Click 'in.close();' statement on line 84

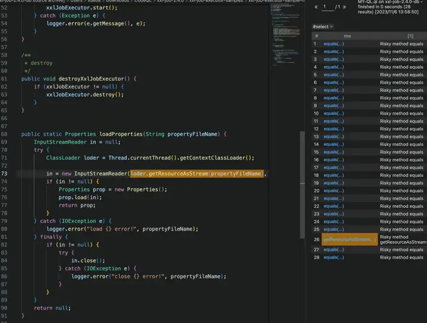[88, 260]
